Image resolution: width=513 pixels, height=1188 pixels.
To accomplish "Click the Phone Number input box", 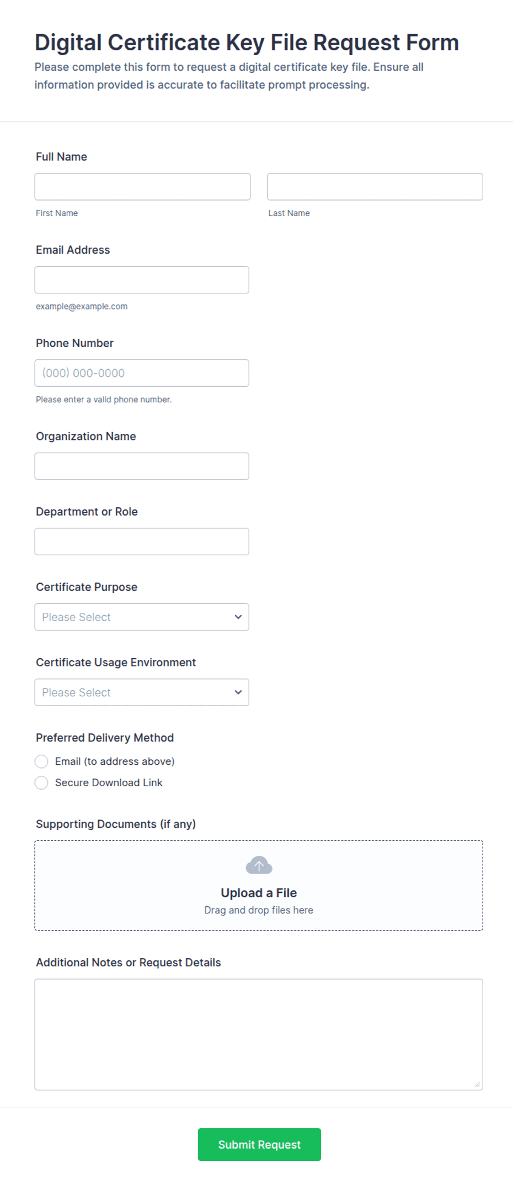I will coord(142,373).
